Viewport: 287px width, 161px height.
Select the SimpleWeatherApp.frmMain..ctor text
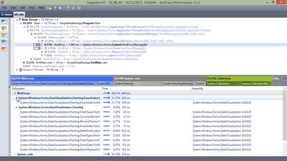(x=87, y=63)
